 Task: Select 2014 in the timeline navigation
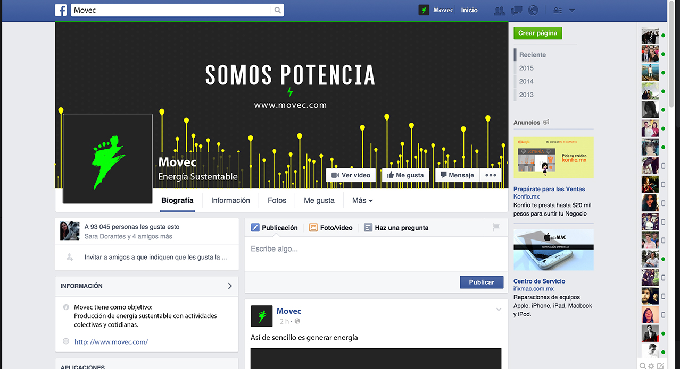[526, 81]
